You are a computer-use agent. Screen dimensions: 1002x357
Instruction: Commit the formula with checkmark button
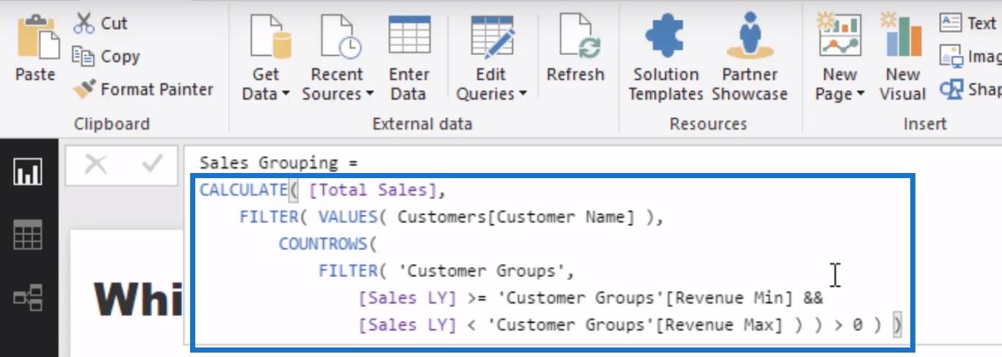(152, 164)
